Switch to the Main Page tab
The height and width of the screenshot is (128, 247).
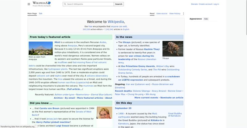pyautogui.click(x=32, y=14)
